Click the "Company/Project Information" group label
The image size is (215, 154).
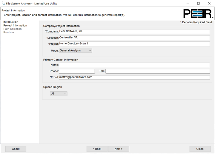pyautogui.click(x=61, y=26)
